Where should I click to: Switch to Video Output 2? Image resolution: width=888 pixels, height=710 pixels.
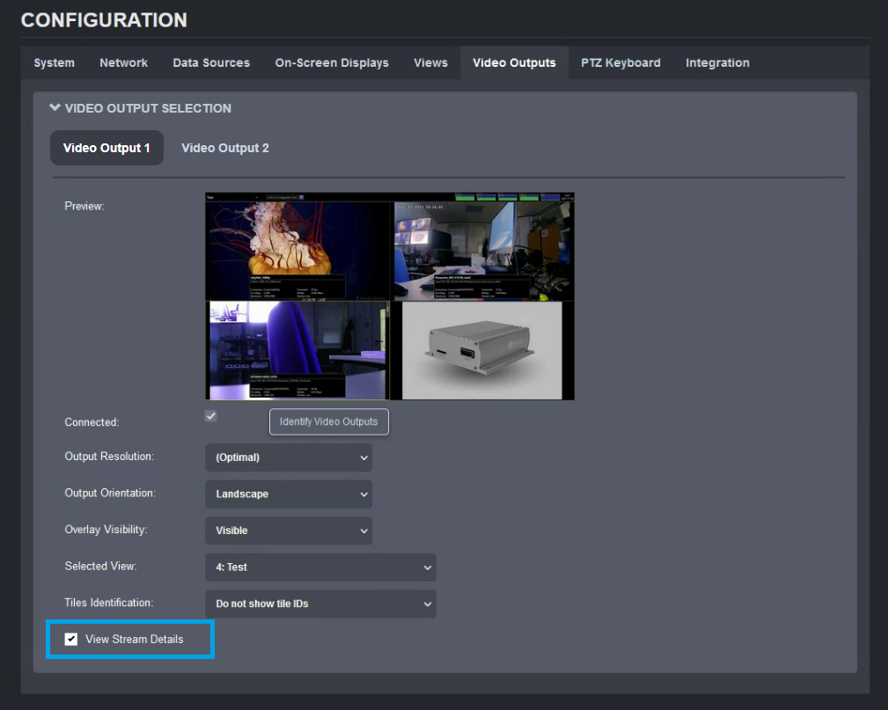[x=224, y=148]
